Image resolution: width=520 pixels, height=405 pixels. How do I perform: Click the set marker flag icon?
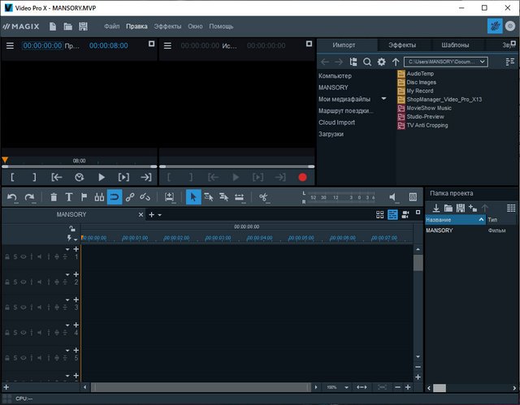click(84, 196)
